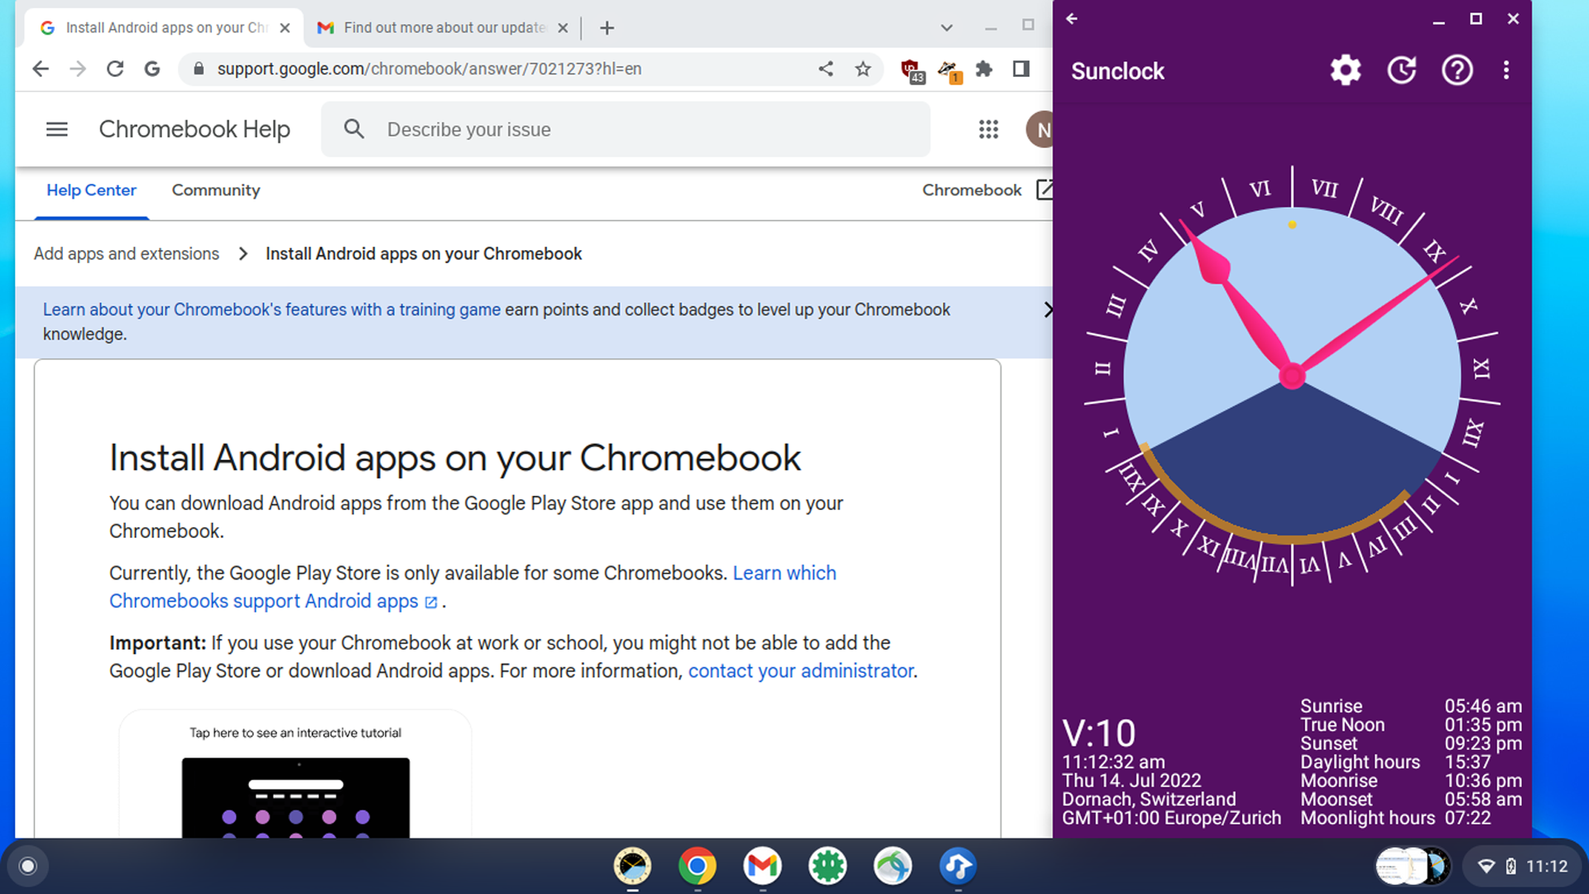Open the Google account avatar

point(1039,129)
